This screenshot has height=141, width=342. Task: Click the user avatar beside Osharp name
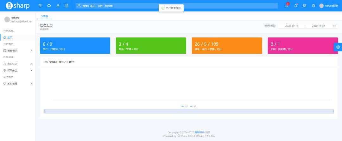(x=321, y=6)
